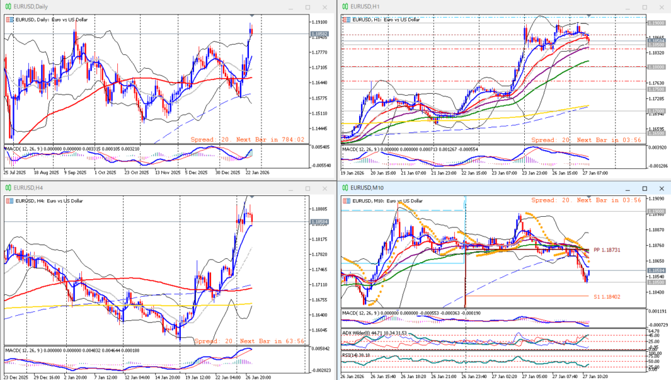Close the EURUSD,H1 chart window

coord(661,6)
